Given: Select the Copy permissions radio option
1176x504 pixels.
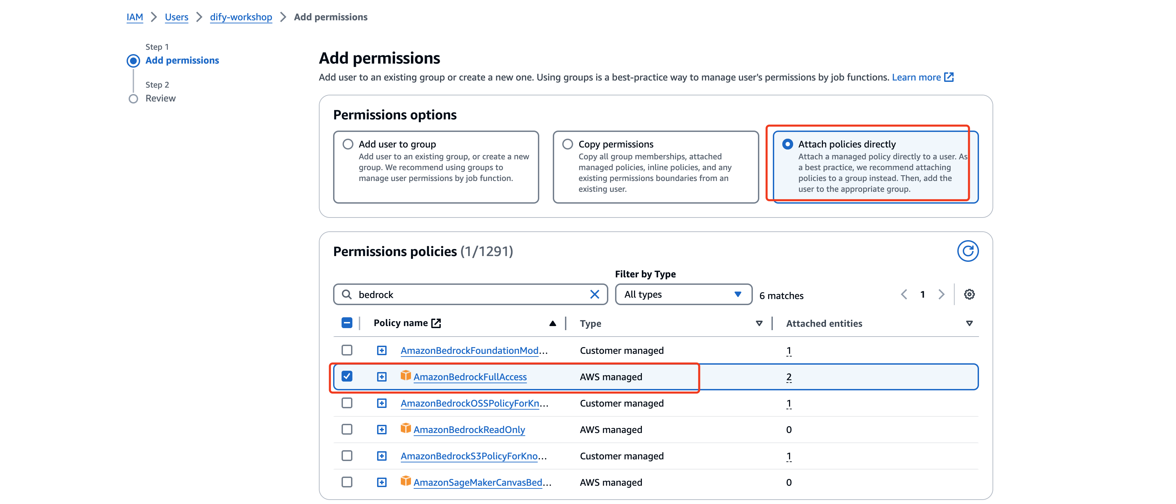Looking at the screenshot, I should [567, 144].
